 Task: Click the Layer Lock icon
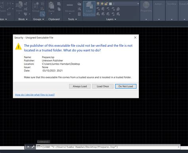[x=113, y=9]
